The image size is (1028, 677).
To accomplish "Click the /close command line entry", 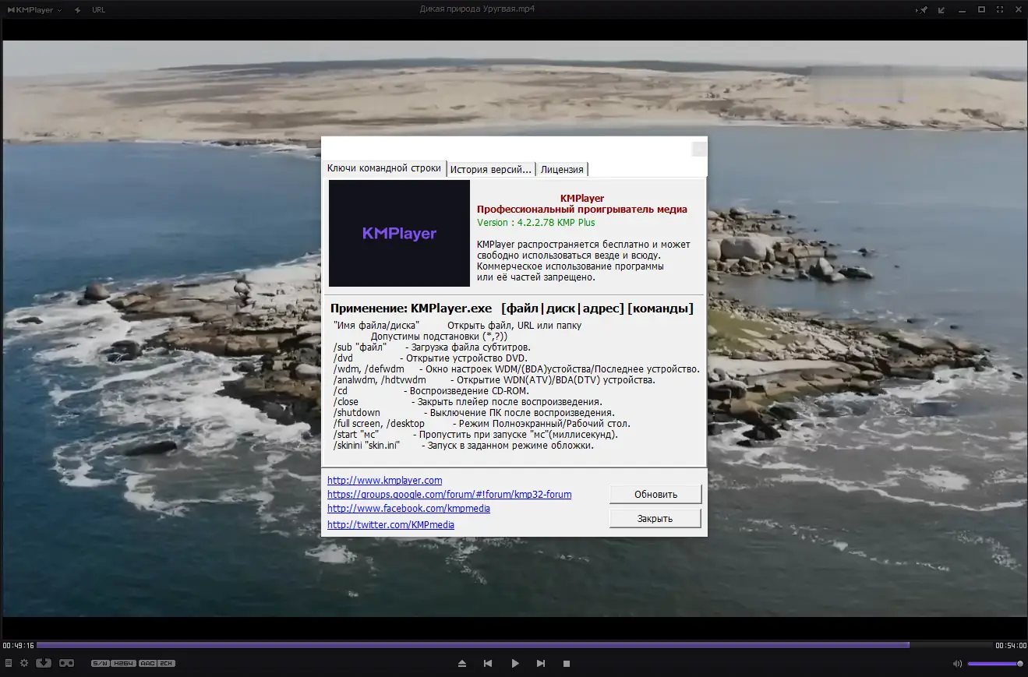I will tap(468, 402).
